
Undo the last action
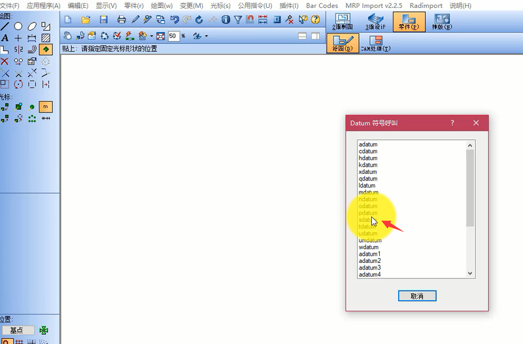point(175,20)
